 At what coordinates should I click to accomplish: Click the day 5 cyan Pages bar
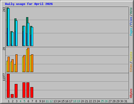click(24, 36)
